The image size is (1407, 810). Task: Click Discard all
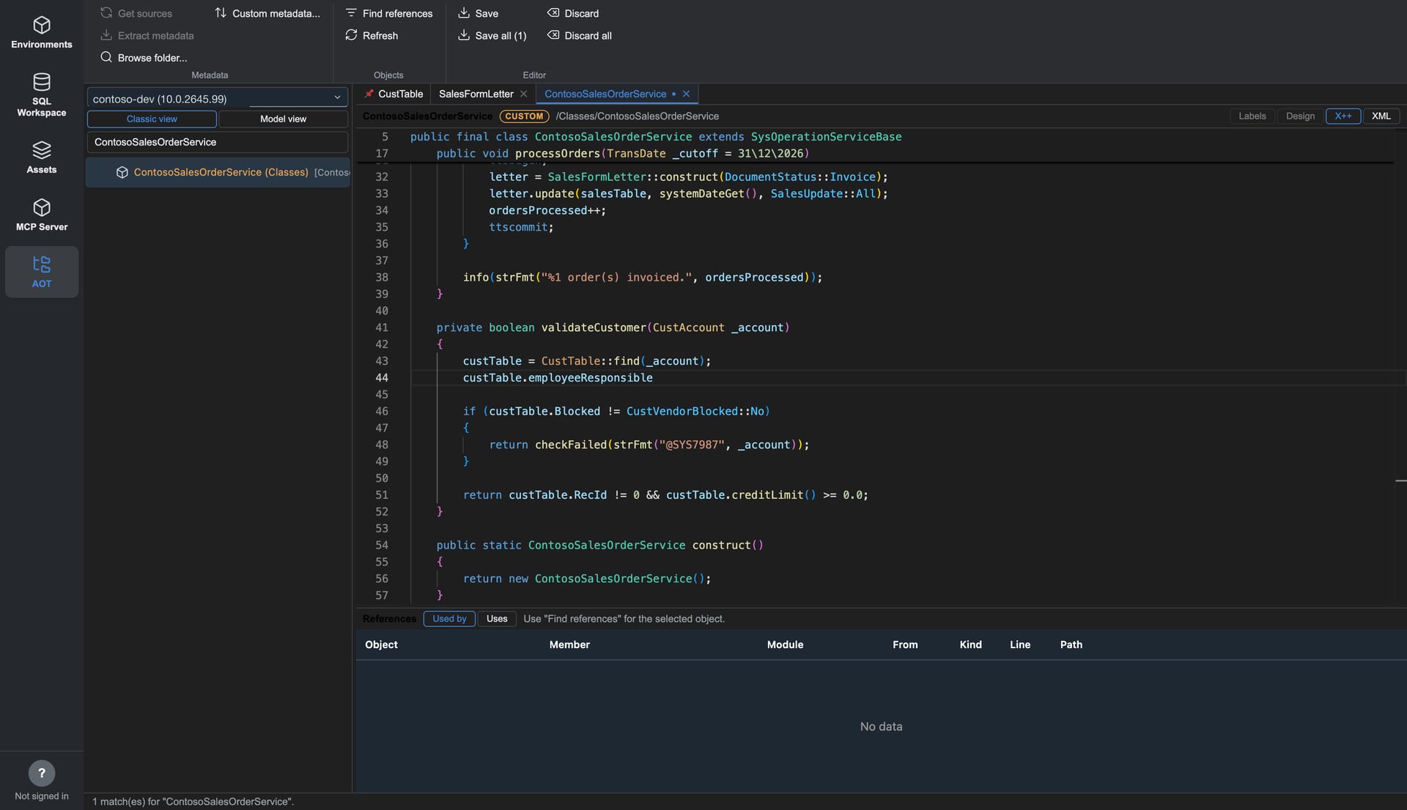click(580, 35)
